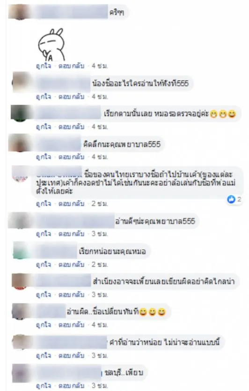This screenshot has height=391, width=249.
Task: Click ถูกใจ under 'ชลบุรี..เหียบ' comment
Action: 44,386
